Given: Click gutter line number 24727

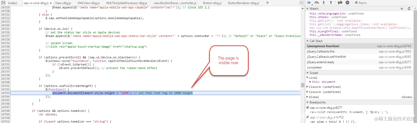Looking at the screenshot, I should tap(5, 36).
